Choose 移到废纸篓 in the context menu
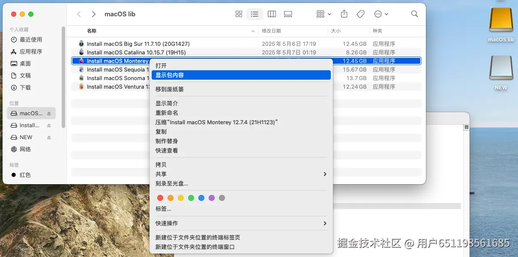Screen dimensions: 518x257 pyautogui.click(x=241, y=89)
